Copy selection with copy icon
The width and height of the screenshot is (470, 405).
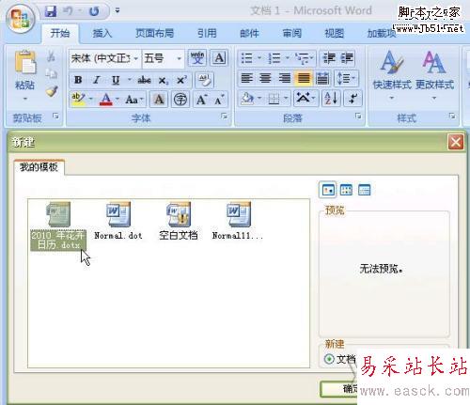click(51, 74)
